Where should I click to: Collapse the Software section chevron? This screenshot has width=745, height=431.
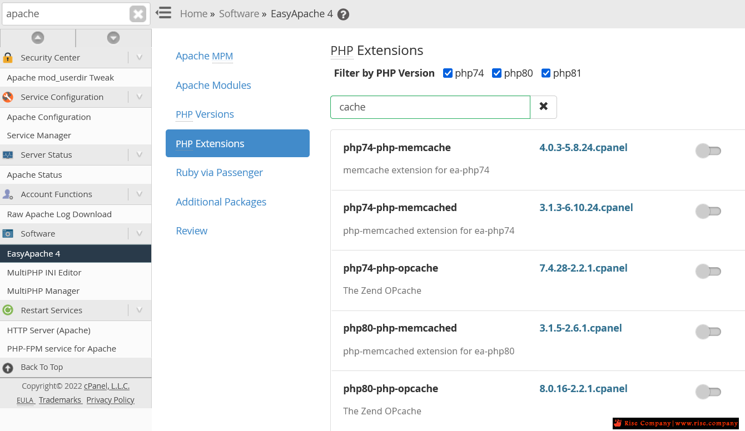point(140,234)
